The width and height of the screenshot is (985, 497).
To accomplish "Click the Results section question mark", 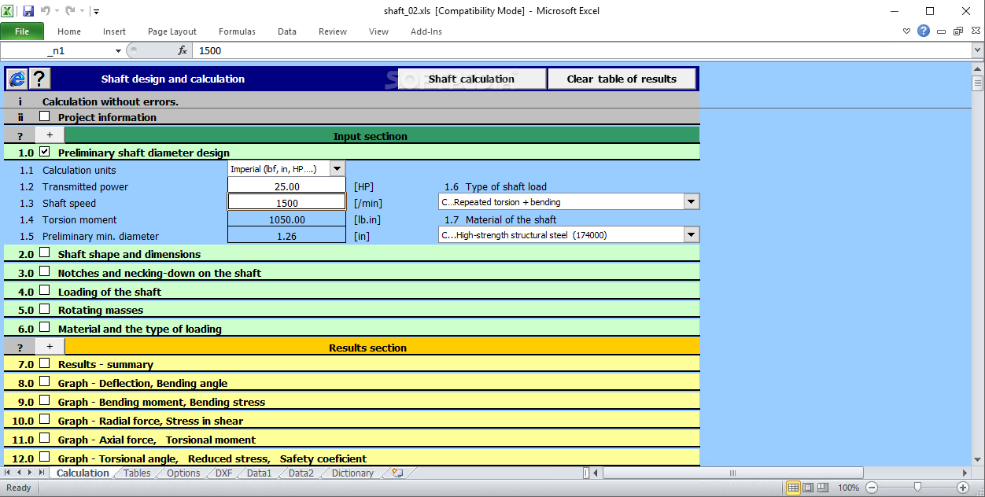I will coord(20,347).
